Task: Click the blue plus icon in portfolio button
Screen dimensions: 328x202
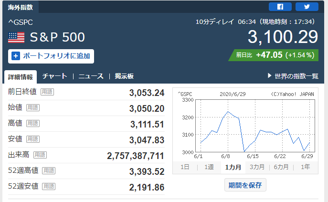Action: click(16, 56)
